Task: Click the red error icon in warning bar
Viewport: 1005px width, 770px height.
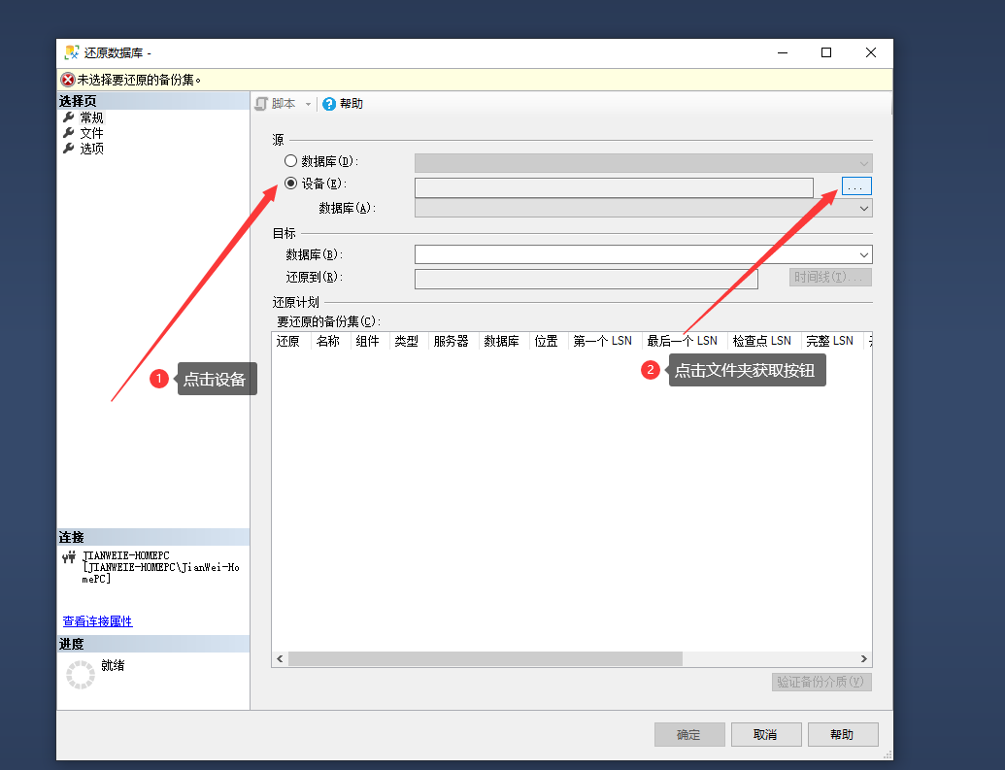Action: pyautogui.click(x=67, y=80)
